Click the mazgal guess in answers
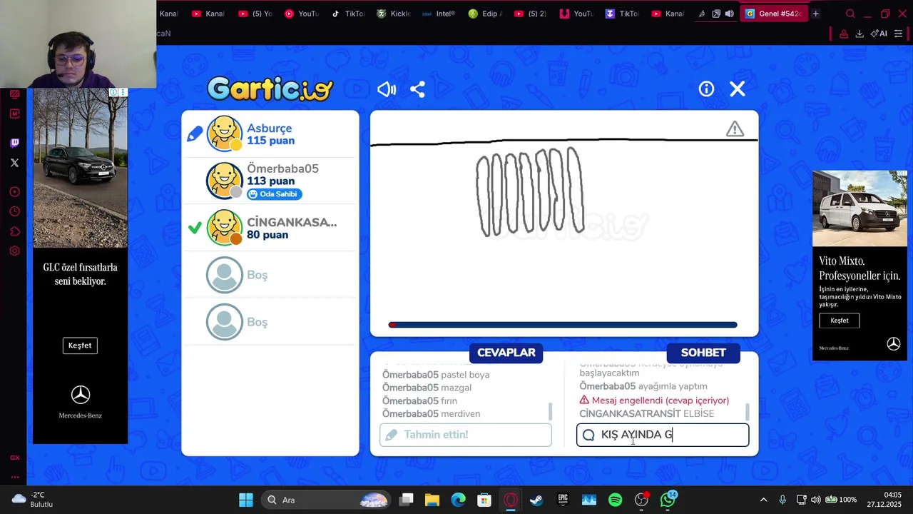This screenshot has height=514, width=913. coord(456,388)
